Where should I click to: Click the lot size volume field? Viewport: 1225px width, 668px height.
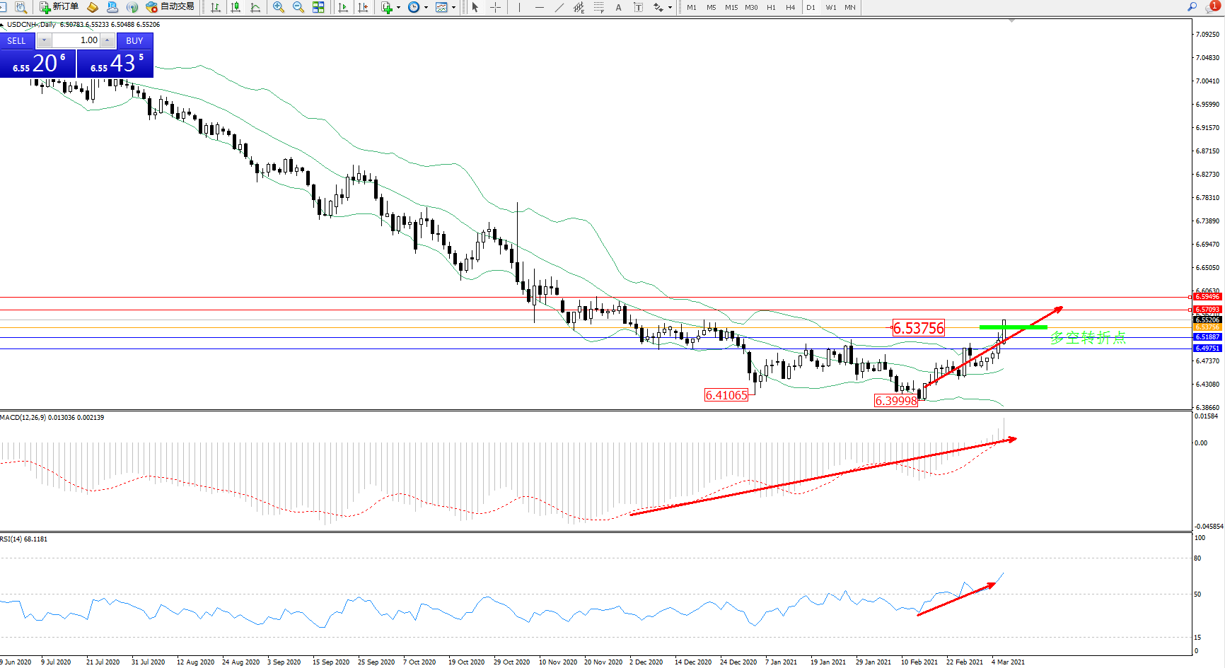coord(78,40)
